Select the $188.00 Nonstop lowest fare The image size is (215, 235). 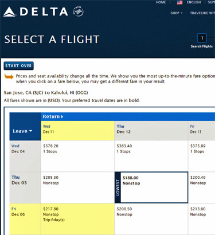154,187
